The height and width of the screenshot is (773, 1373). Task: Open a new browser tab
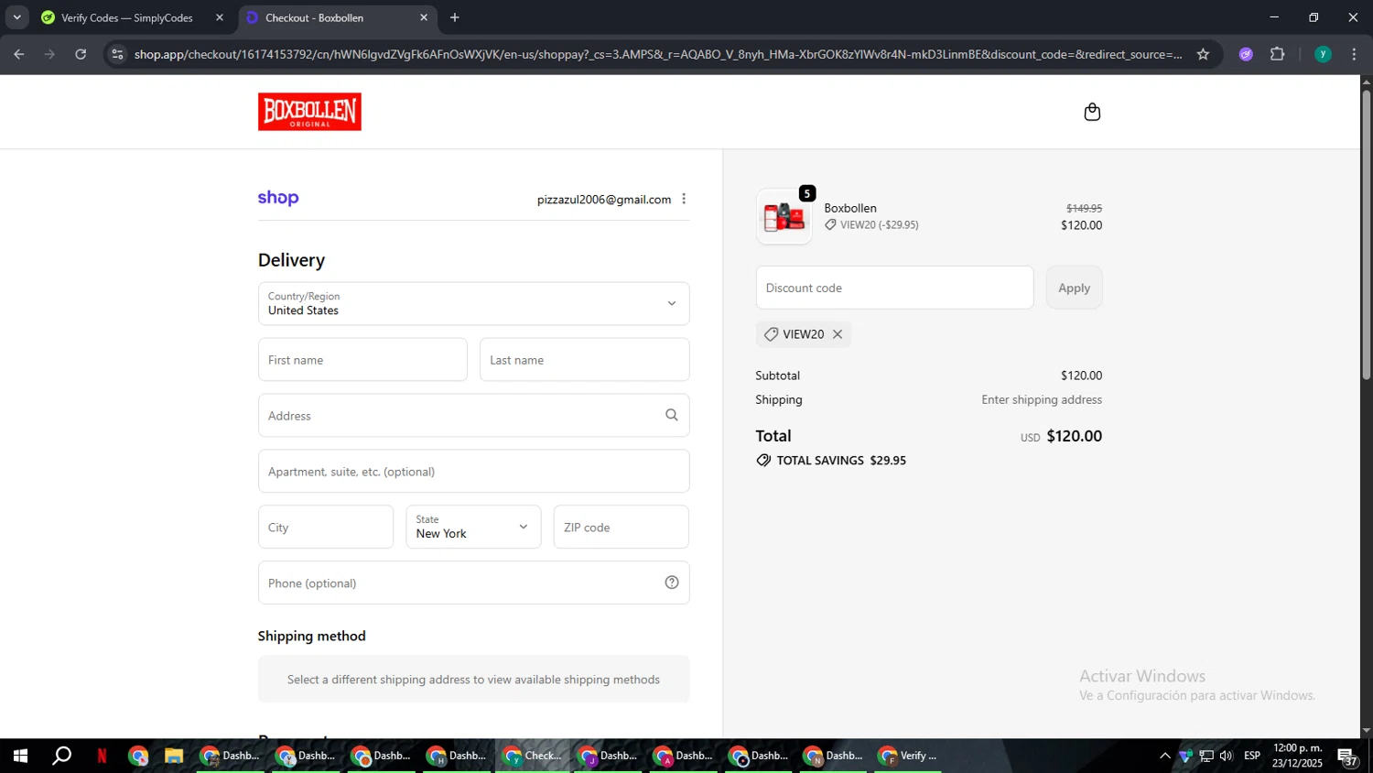(x=455, y=17)
